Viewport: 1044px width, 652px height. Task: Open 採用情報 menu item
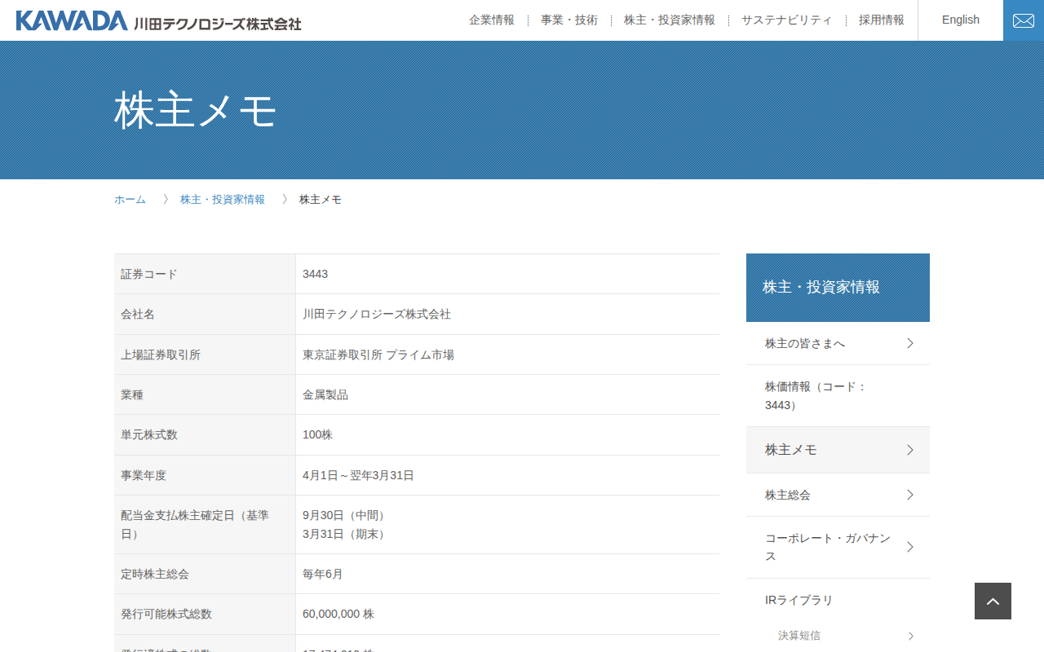[882, 20]
